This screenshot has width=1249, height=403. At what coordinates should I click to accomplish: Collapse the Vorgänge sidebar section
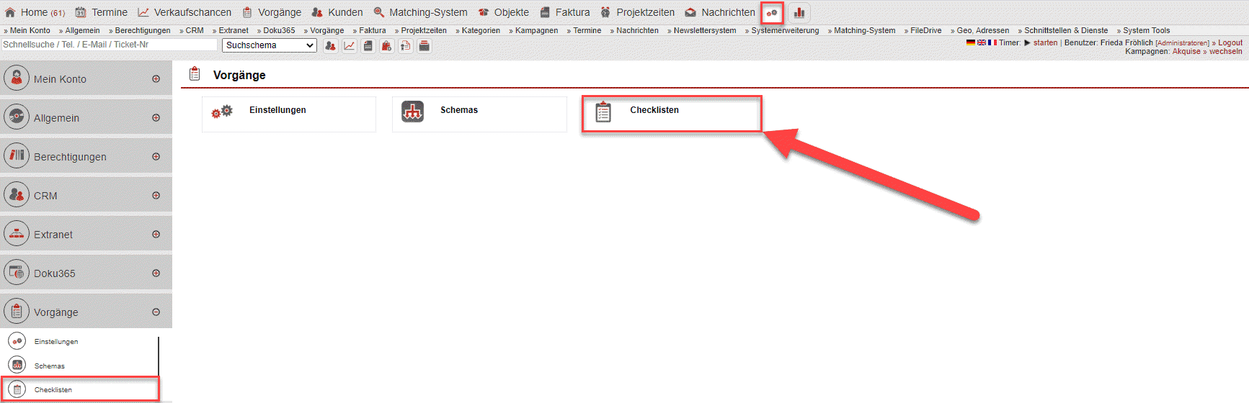click(x=156, y=312)
